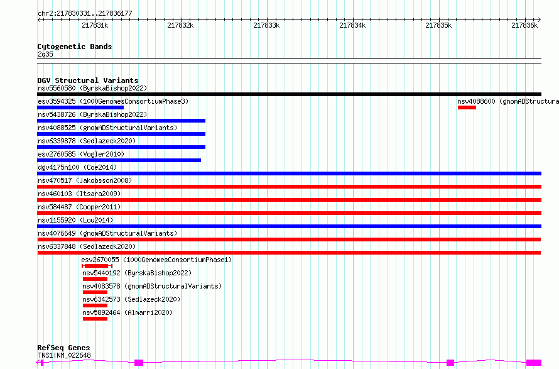Viewport: 559px width, 369px height.
Task: Select the TNS1 exon block near 217831.5k
Action: [139, 363]
